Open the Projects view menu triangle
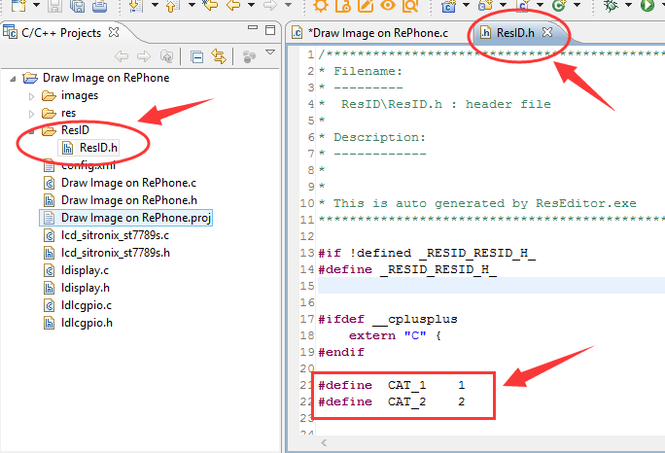This screenshot has width=665, height=453. click(x=270, y=52)
